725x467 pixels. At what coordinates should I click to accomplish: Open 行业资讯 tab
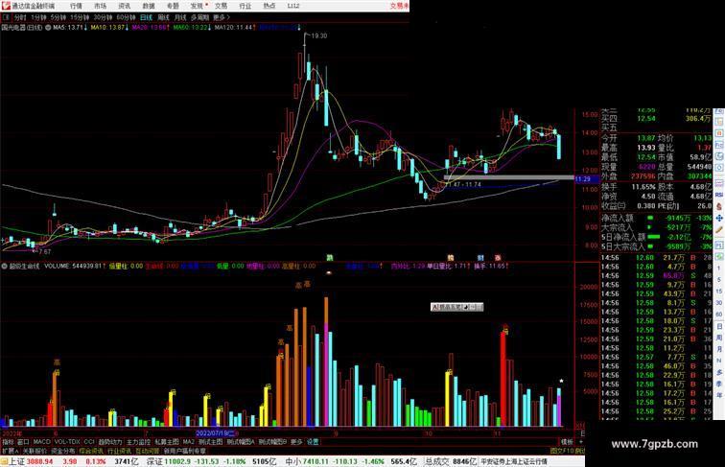tap(119, 451)
